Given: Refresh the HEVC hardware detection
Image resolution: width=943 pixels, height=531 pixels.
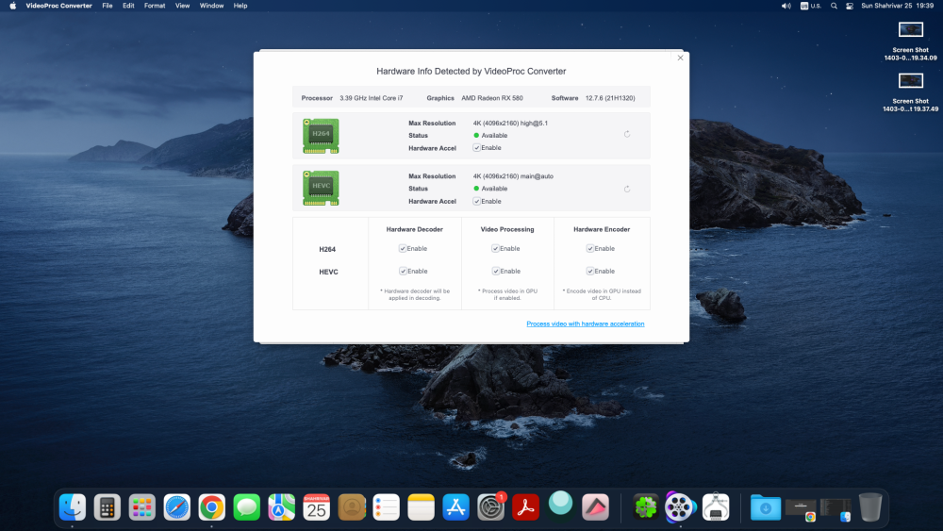Looking at the screenshot, I should (627, 189).
